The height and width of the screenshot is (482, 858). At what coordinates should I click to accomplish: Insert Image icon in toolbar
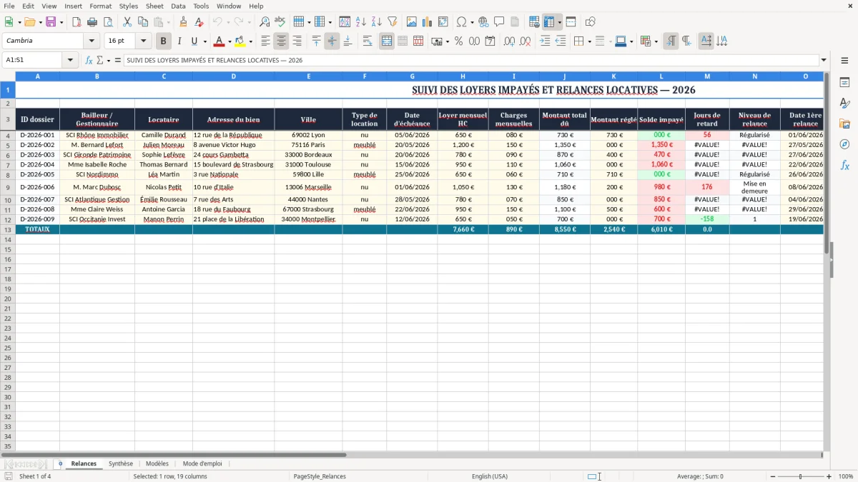pos(412,22)
